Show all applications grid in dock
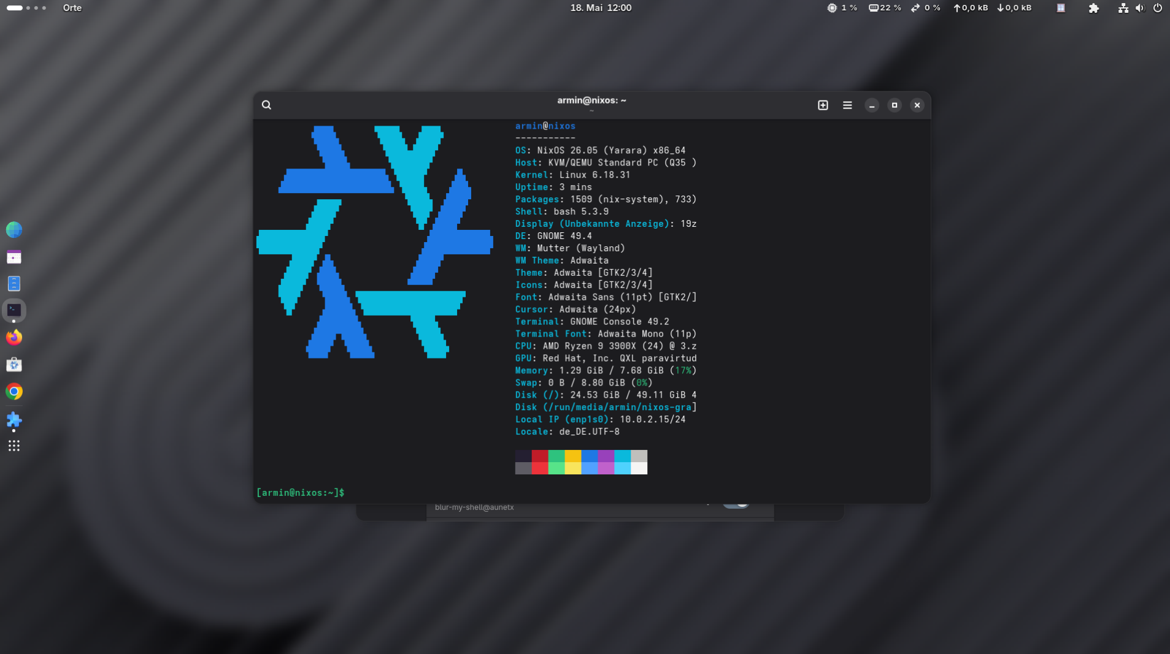 [14, 446]
